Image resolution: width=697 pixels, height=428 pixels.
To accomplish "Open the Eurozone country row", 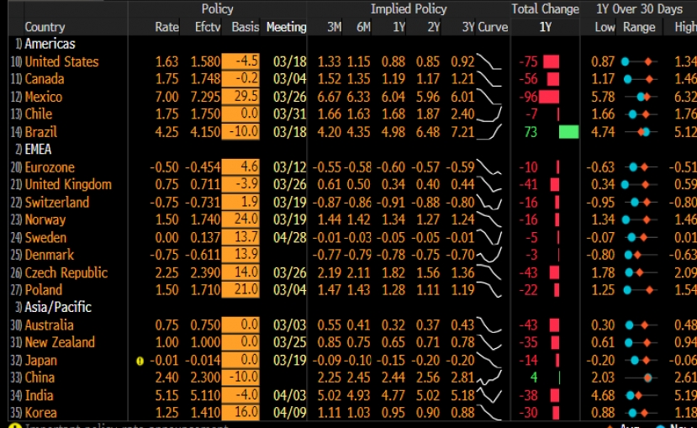I will (x=50, y=167).
